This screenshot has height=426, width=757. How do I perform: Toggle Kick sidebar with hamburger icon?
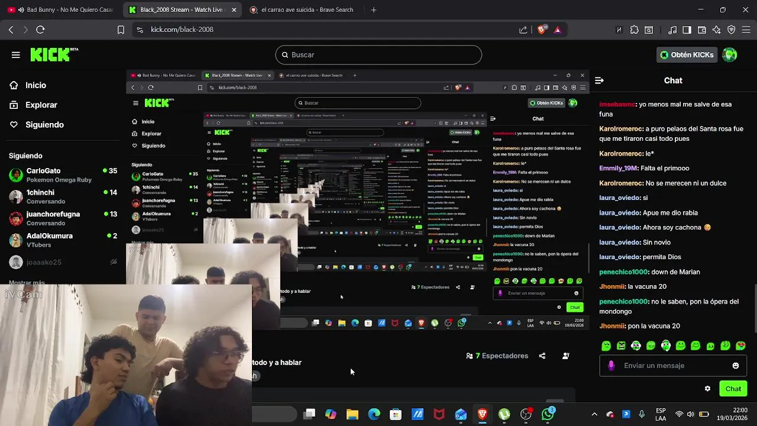pyautogui.click(x=16, y=55)
